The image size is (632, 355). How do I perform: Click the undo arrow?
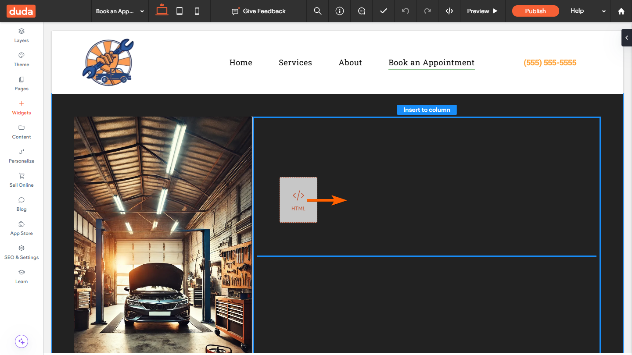[x=406, y=11]
